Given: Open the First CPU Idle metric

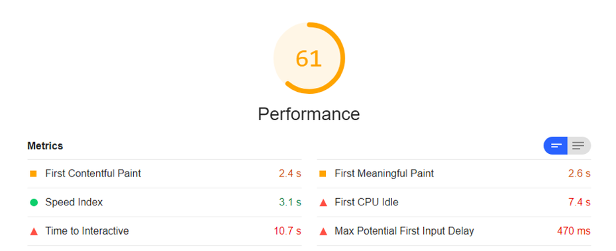Looking at the screenshot, I should [x=454, y=202].
